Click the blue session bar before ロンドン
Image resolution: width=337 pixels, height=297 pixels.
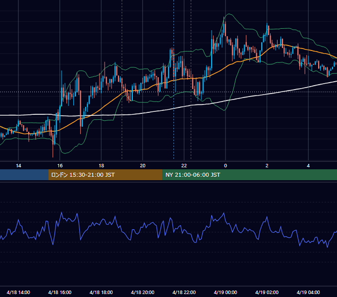(24, 175)
